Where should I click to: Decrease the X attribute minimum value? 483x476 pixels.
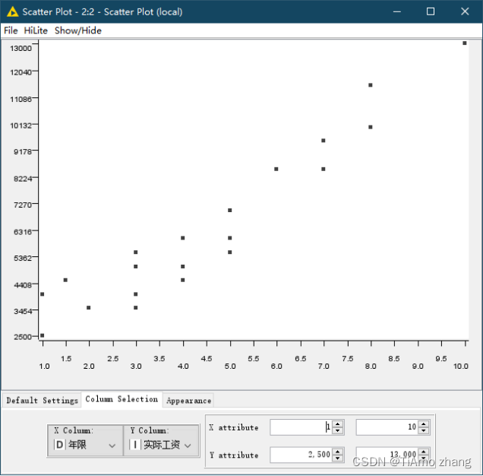(x=338, y=431)
